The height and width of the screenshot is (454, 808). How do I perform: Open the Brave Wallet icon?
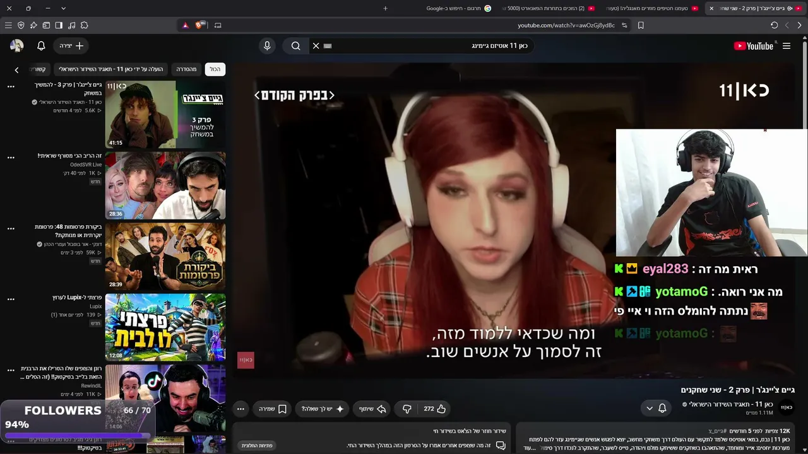tap(46, 25)
